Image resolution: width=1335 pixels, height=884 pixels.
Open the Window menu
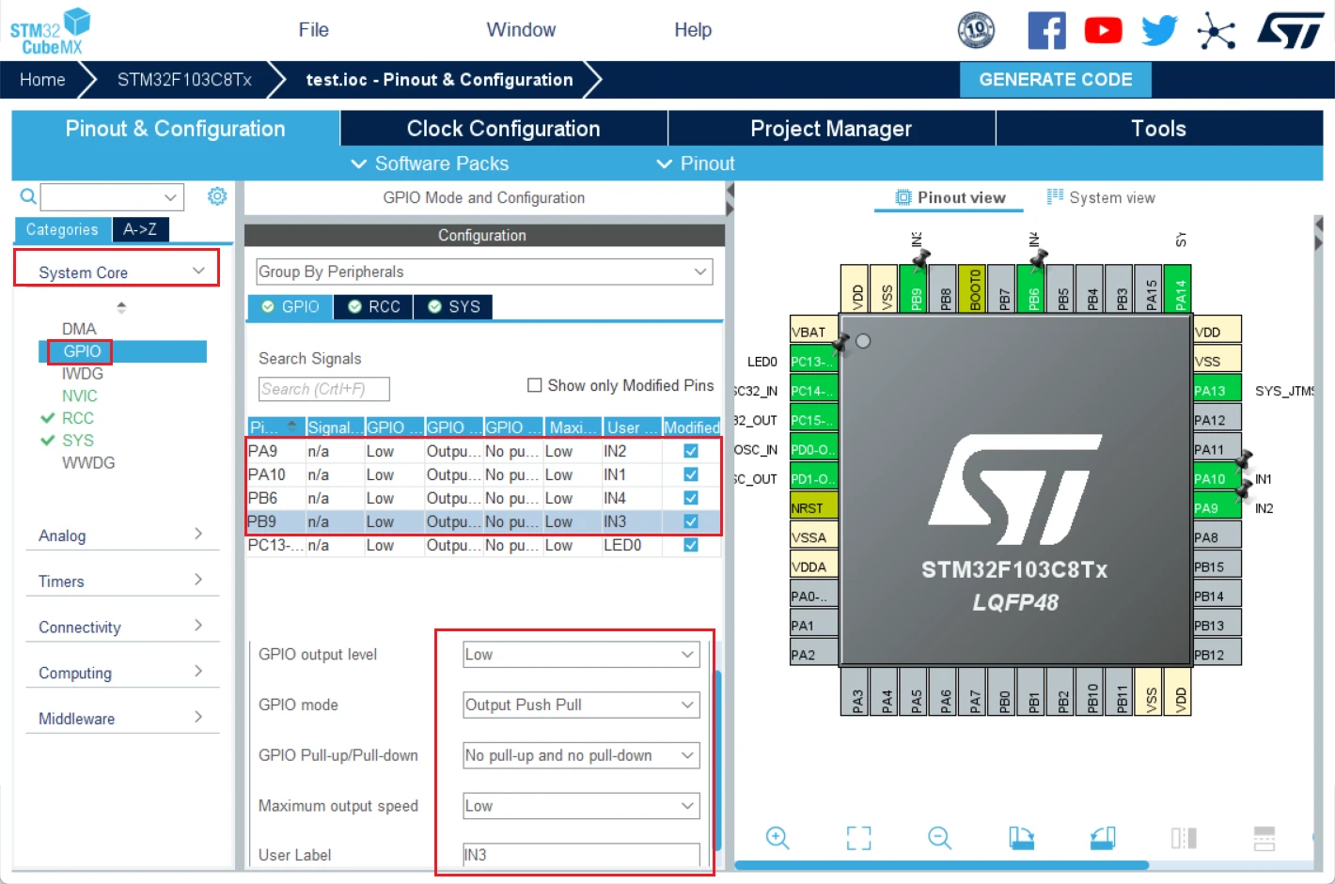[x=521, y=30]
